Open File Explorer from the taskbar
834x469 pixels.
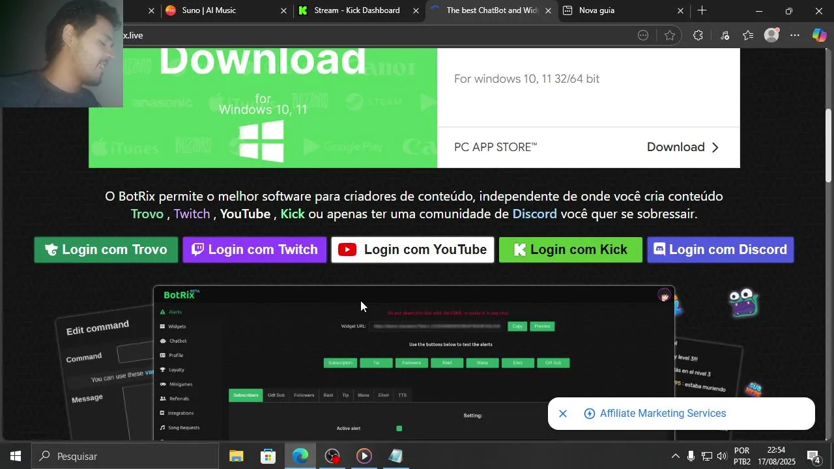[236, 456]
